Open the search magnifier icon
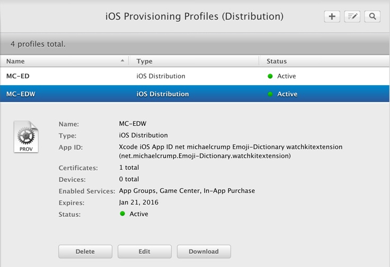The width and height of the screenshot is (390, 267). [x=373, y=16]
